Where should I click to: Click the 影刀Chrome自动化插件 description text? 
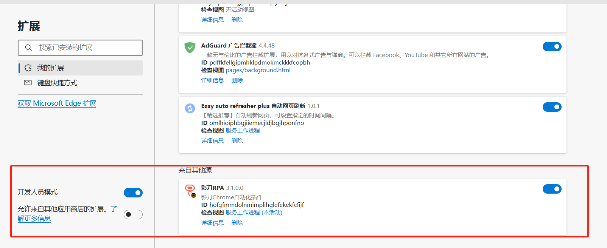point(232,197)
